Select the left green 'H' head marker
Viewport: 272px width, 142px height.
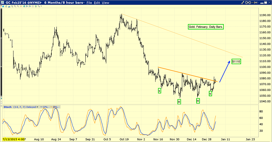(179, 101)
